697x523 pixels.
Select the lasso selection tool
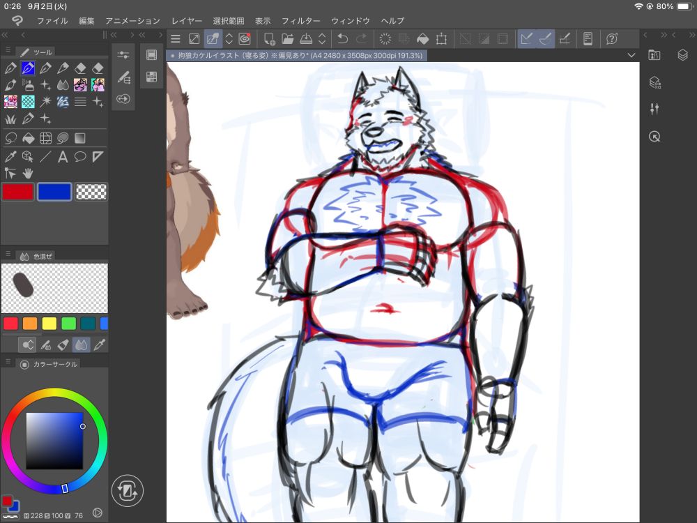(10, 138)
